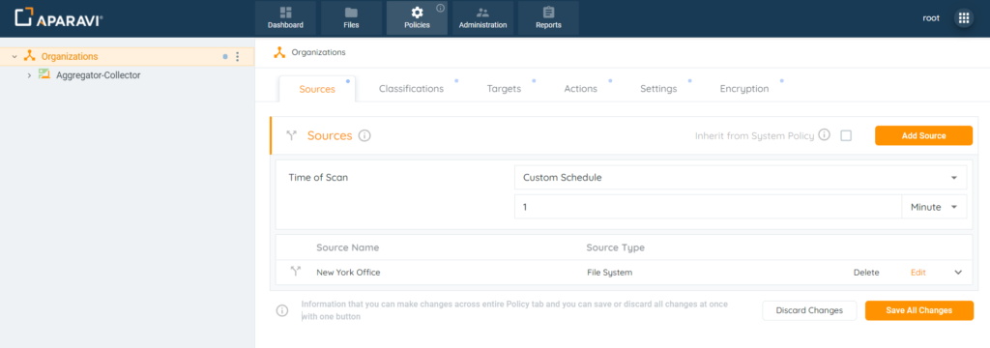Click the Save All Changes button
This screenshot has height=348, width=990.
pos(919,310)
